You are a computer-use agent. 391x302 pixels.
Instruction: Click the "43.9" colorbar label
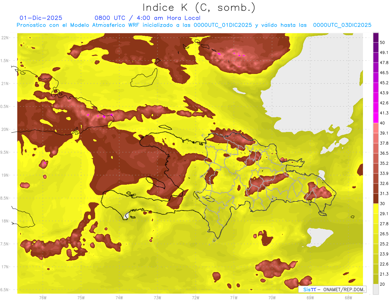click(x=384, y=93)
